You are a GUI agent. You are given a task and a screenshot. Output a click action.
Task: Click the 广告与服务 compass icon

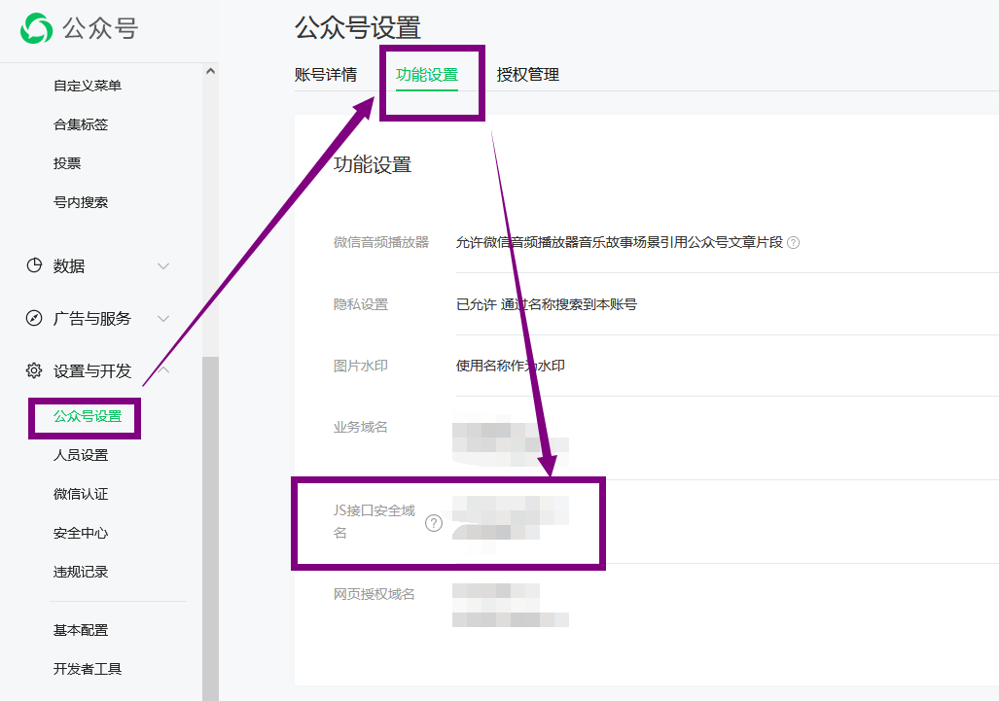coord(34,318)
